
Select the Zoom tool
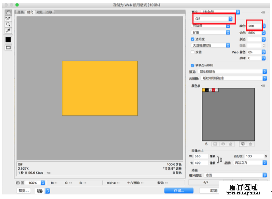pyautogui.click(x=8, y=25)
